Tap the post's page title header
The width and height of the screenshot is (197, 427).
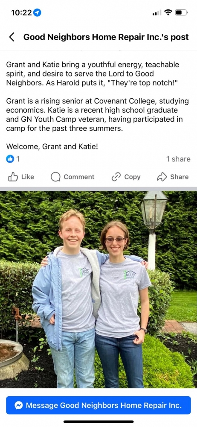tap(106, 37)
